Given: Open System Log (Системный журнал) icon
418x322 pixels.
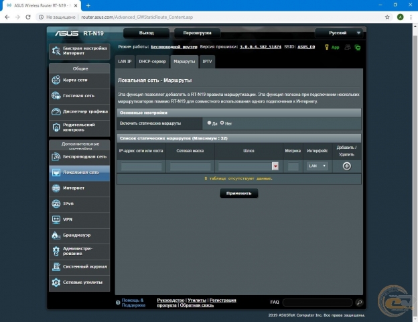Looking at the screenshot, I should pos(56,266).
